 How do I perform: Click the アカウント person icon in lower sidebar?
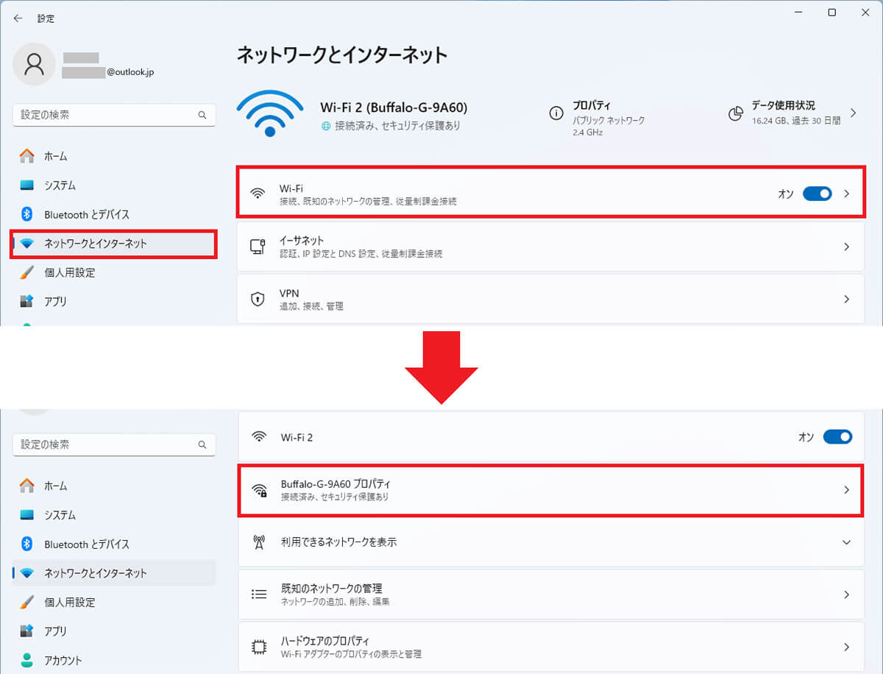pyautogui.click(x=27, y=659)
